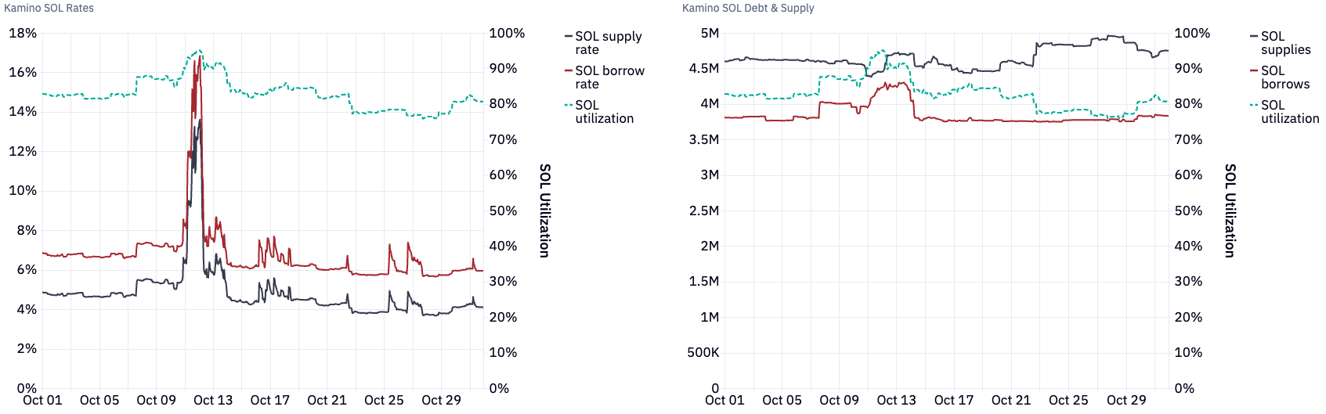Click Oct 01 label on the Rates chart
This screenshot has width=1326, height=414.
tap(42, 400)
